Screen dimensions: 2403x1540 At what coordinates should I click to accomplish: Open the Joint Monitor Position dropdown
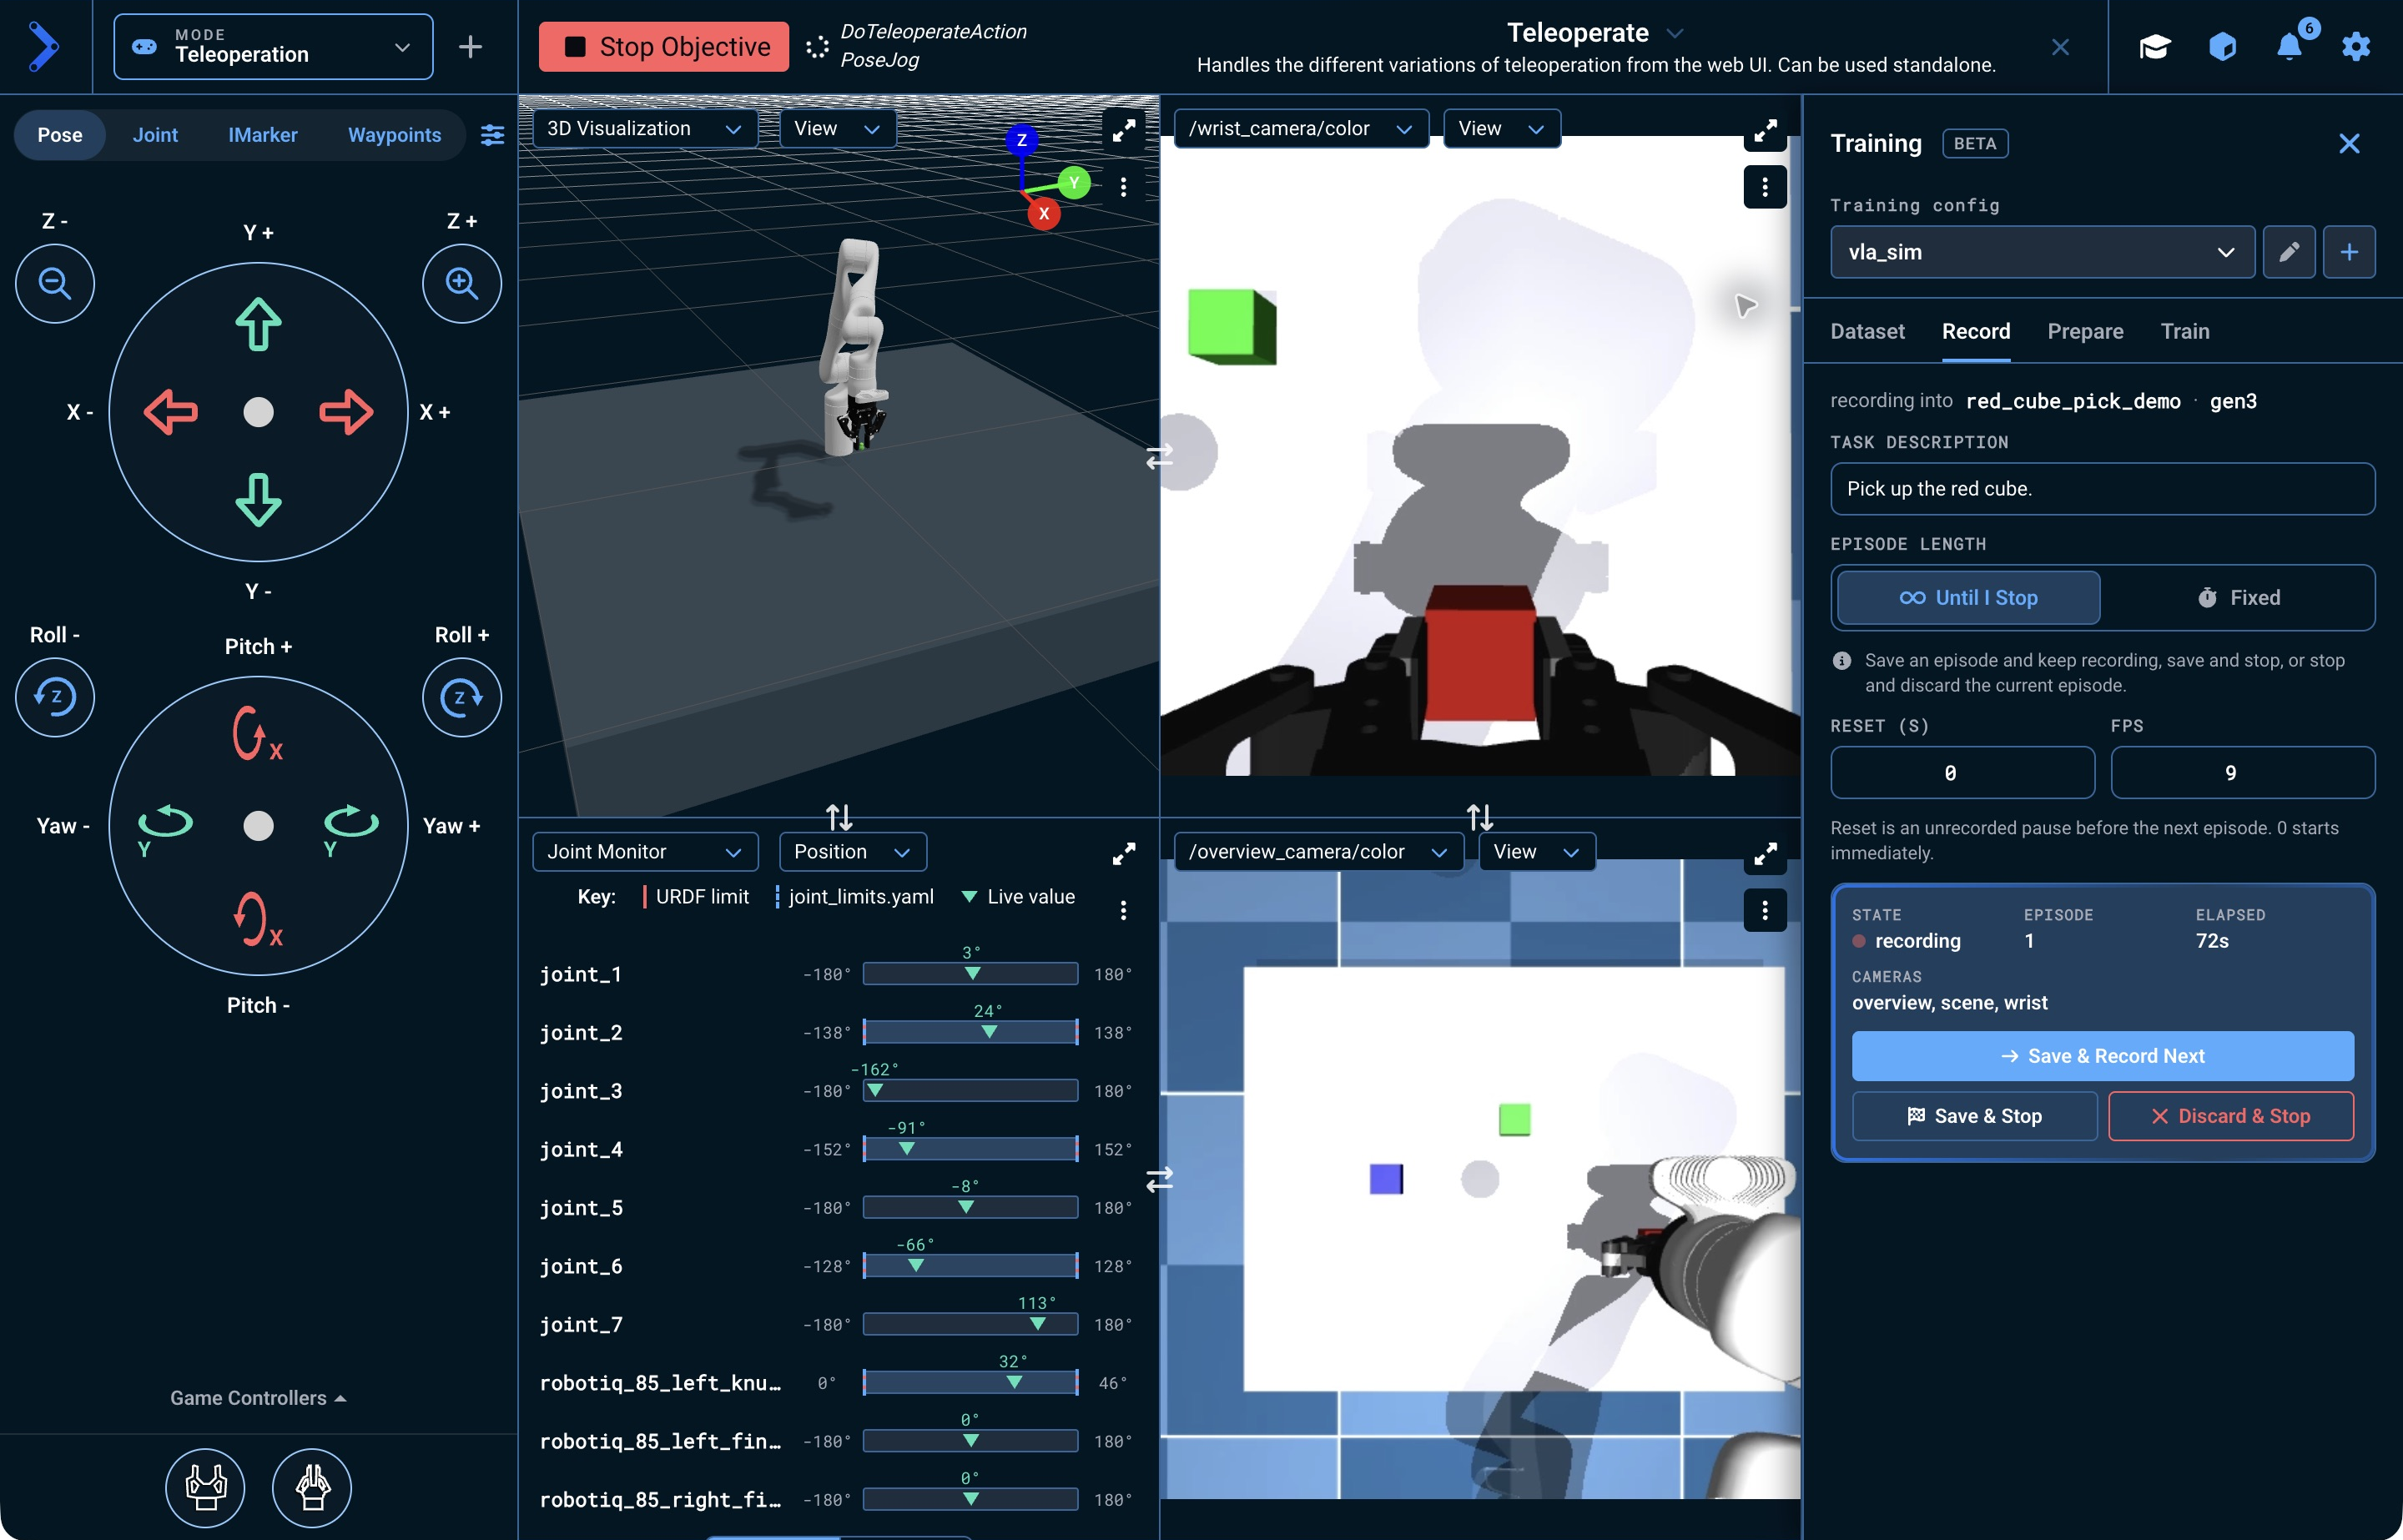(852, 851)
